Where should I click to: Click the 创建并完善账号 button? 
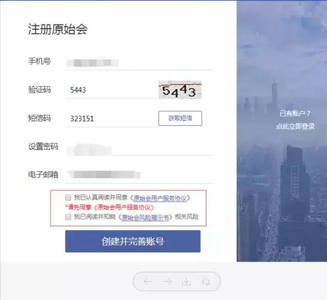(133, 241)
